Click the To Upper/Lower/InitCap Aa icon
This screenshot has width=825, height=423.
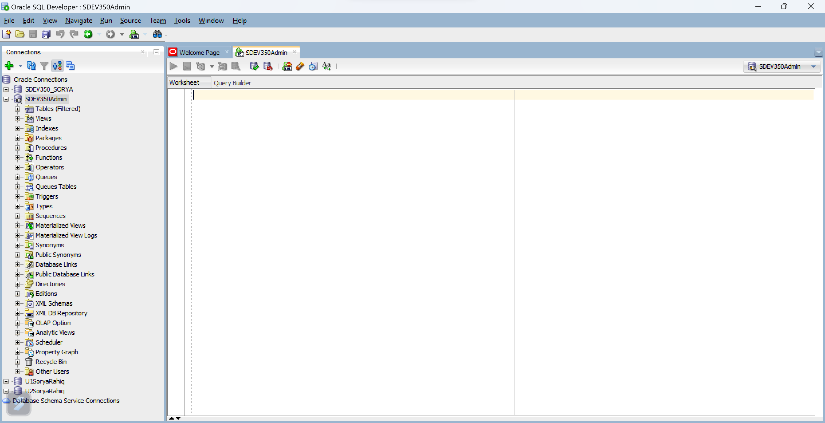[326, 66]
